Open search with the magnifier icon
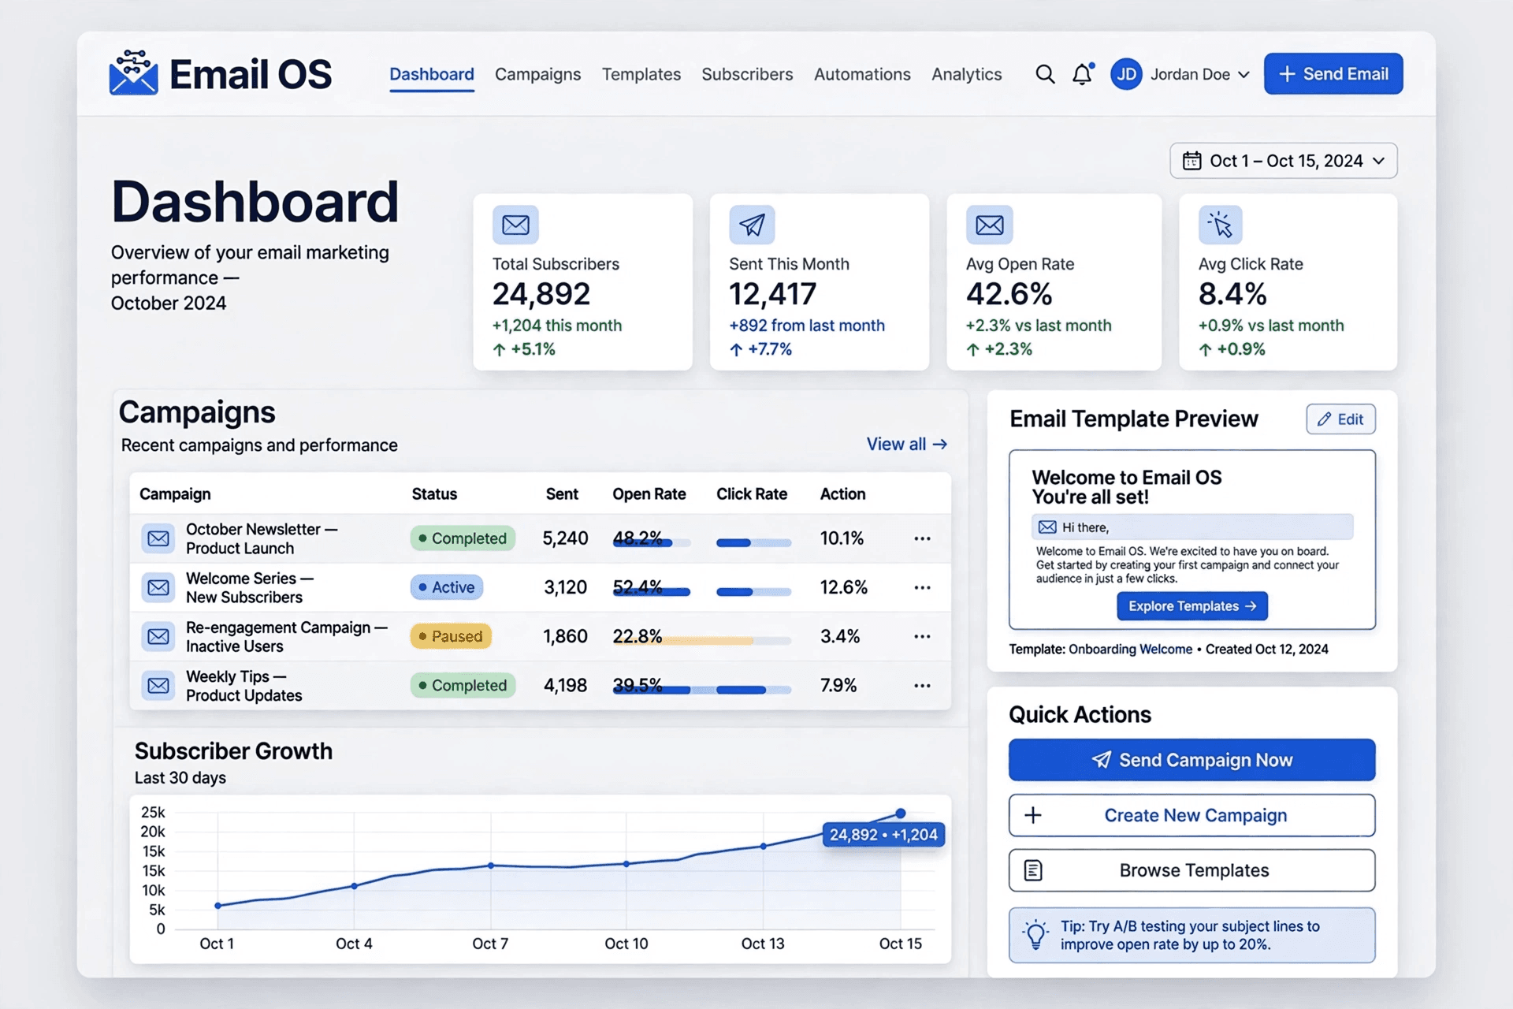 click(x=1045, y=74)
